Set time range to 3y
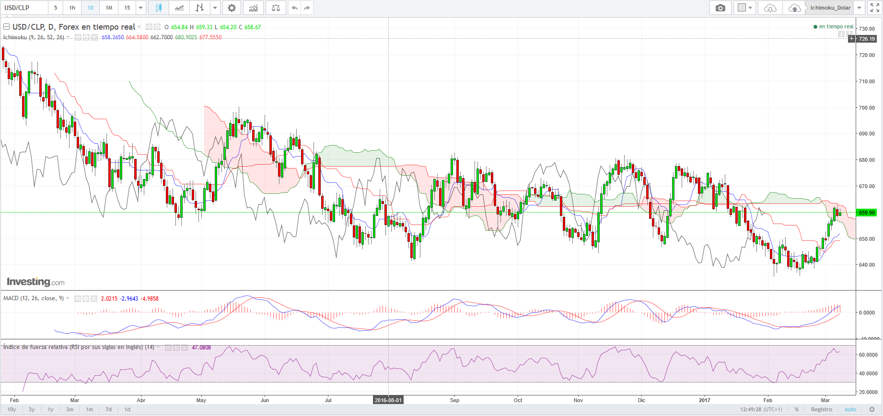883x416 pixels. click(x=32, y=409)
